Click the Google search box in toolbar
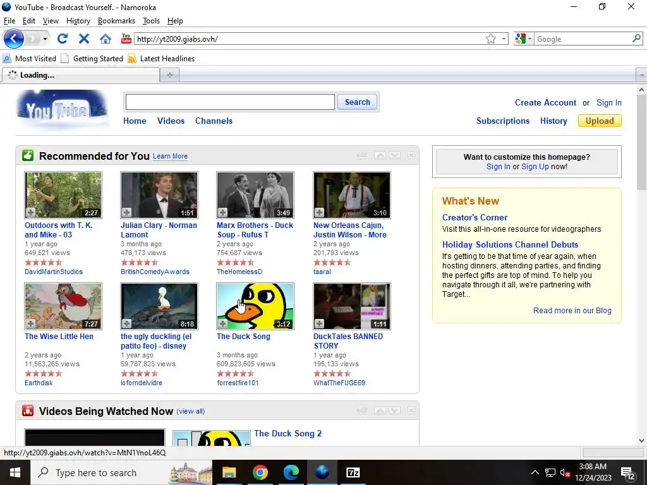The image size is (647, 485). point(583,39)
